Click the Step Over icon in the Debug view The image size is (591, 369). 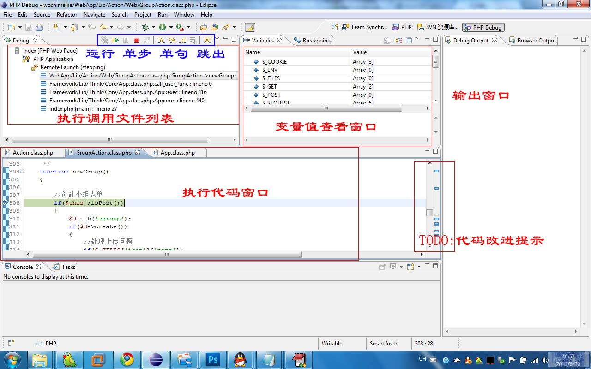(x=172, y=41)
